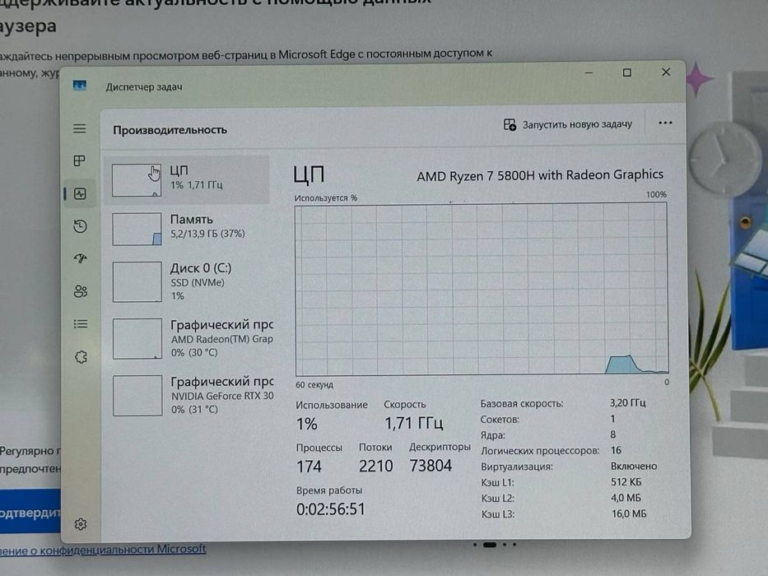Click the 'Сокетов:' sockets label
Screen dimensions: 768x576
(x=500, y=420)
